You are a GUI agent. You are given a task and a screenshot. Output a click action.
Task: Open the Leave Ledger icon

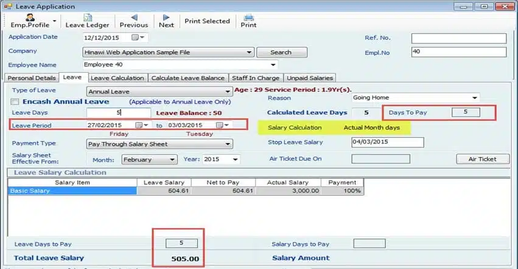tap(87, 18)
